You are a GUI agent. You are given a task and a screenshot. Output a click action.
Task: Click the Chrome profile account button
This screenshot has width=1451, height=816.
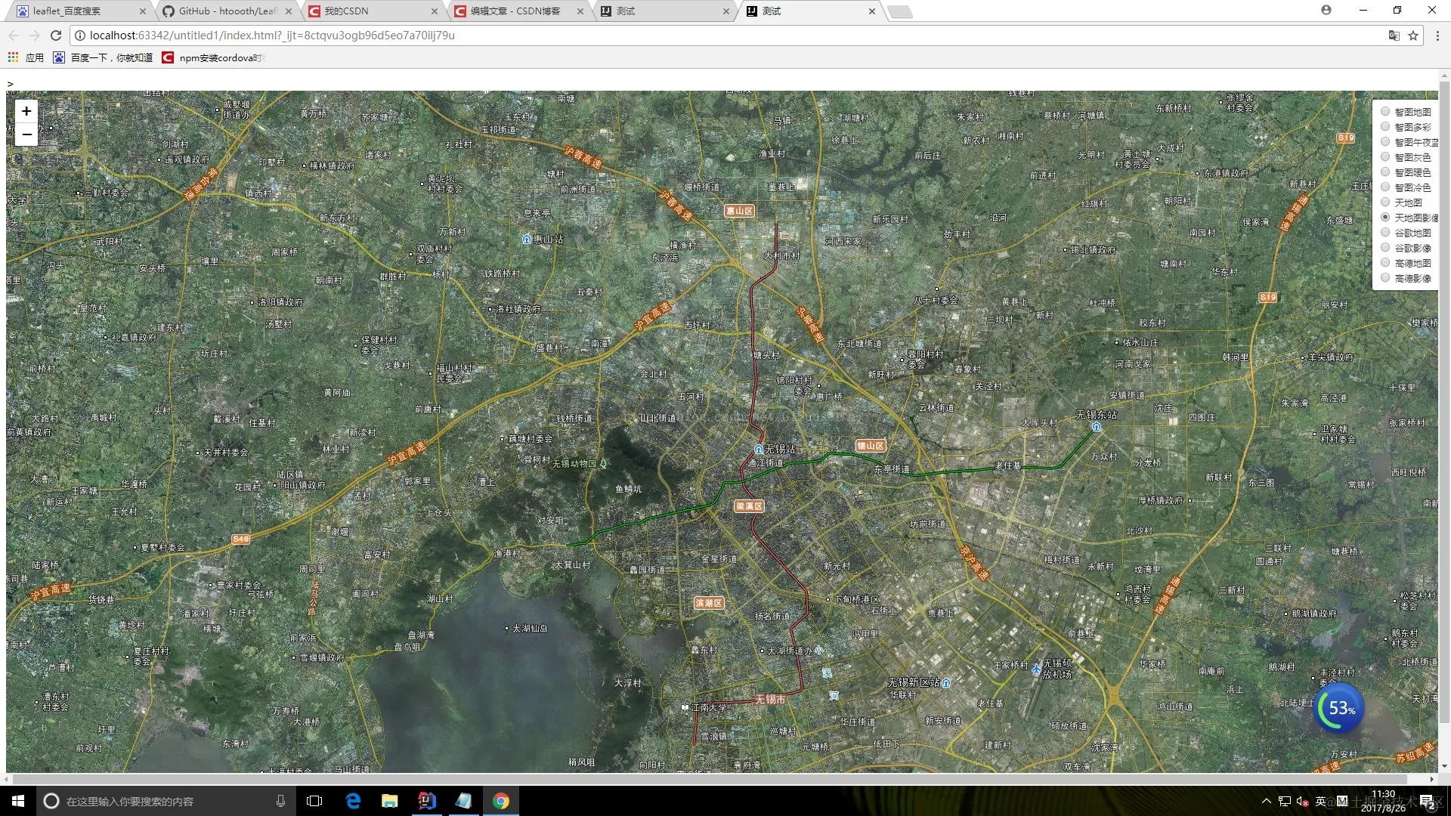[x=1326, y=11]
